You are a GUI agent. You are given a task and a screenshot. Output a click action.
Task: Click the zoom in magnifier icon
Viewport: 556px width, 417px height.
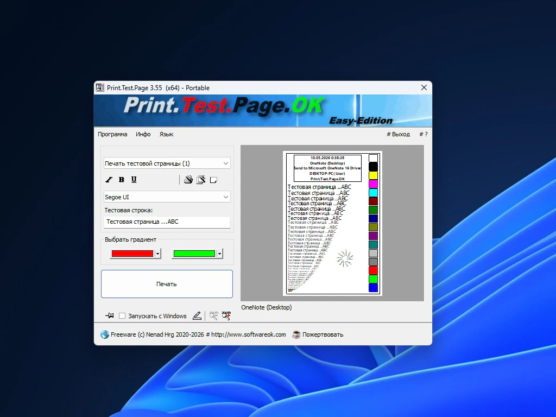tap(226, 315)
